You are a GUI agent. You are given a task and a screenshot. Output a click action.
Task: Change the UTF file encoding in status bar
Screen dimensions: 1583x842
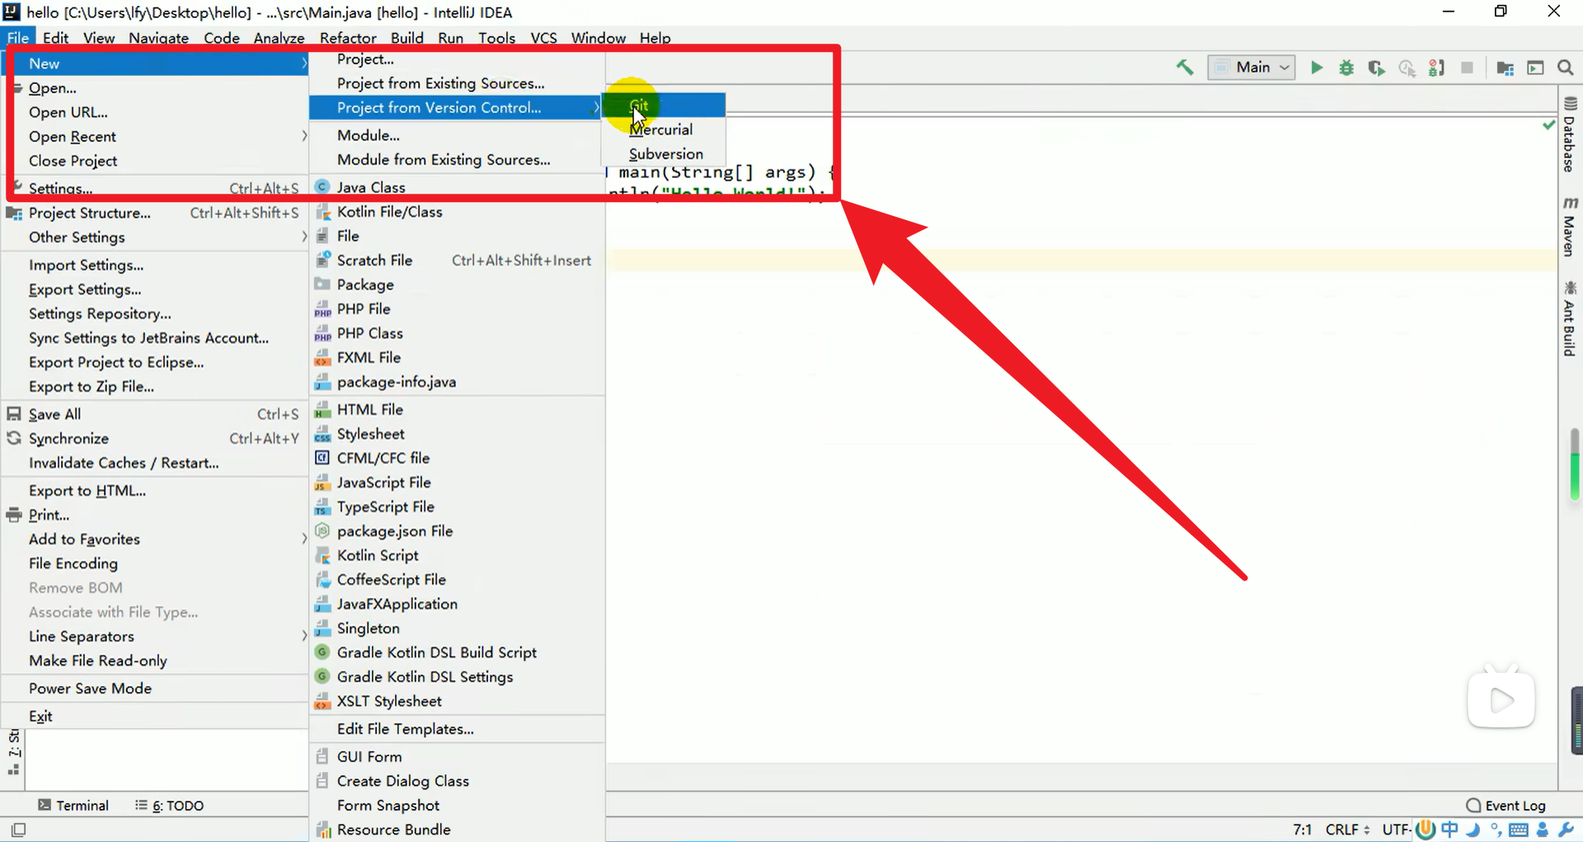pyautogui.click(x=1397, y=830)
